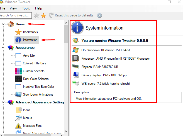The width and height of the screenshot is (183, 136).
Task: Click the blue Information icon in tree
Action: pyautogui.click(x=18, y=40)
